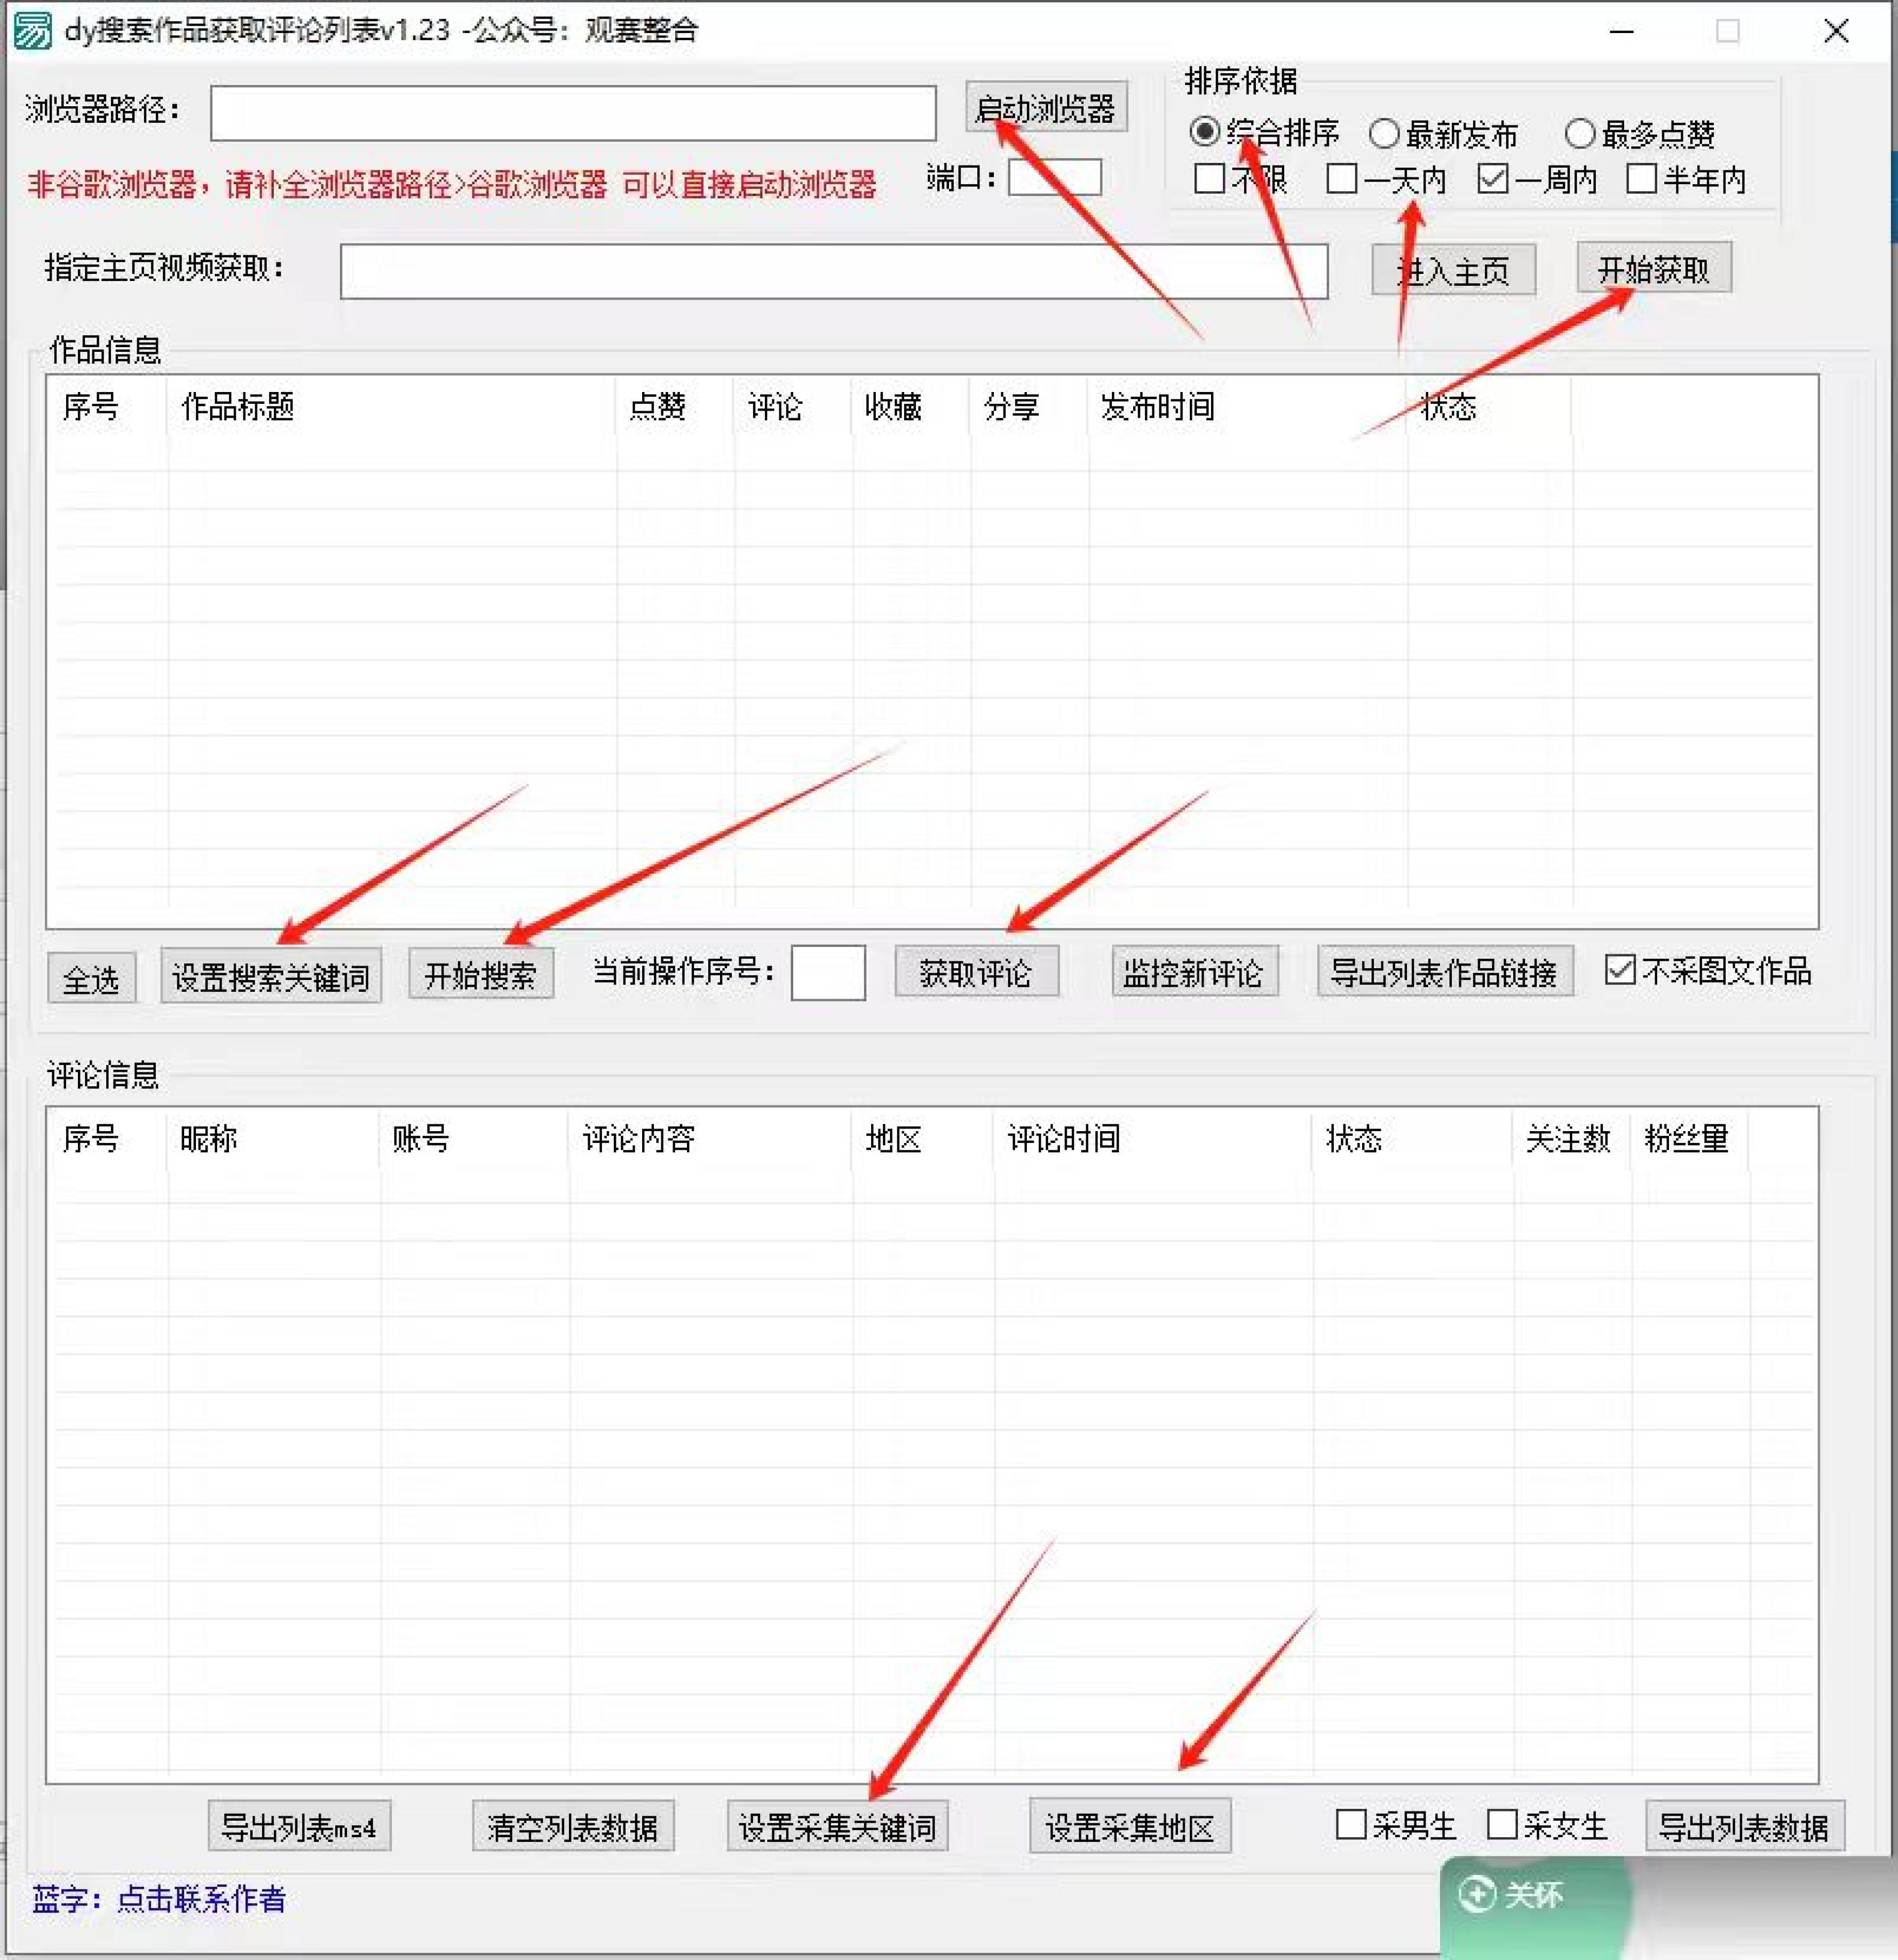Click 清空列表数据 to clear the list
Screen dimensions: 1898x1960
coord(574,1826)
